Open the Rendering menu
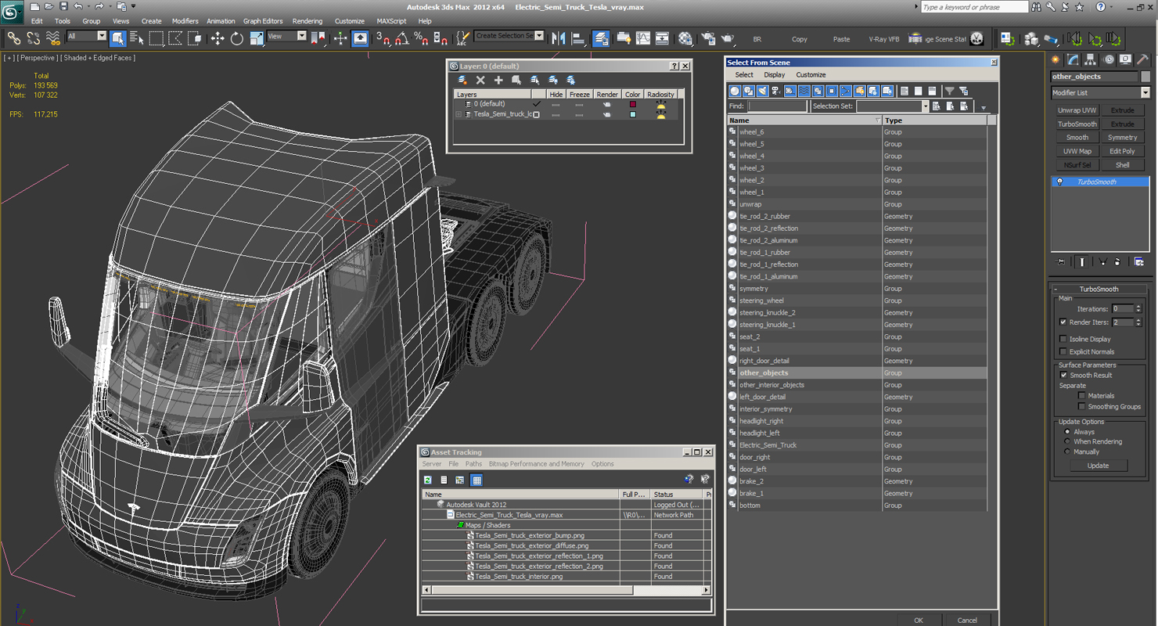 307,21
